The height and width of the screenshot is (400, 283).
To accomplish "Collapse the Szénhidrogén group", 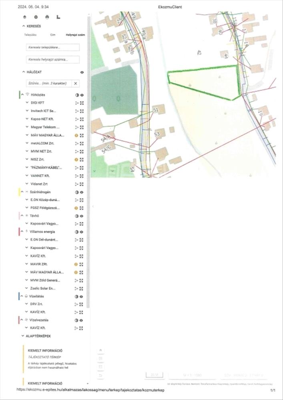I will point(22,192).
